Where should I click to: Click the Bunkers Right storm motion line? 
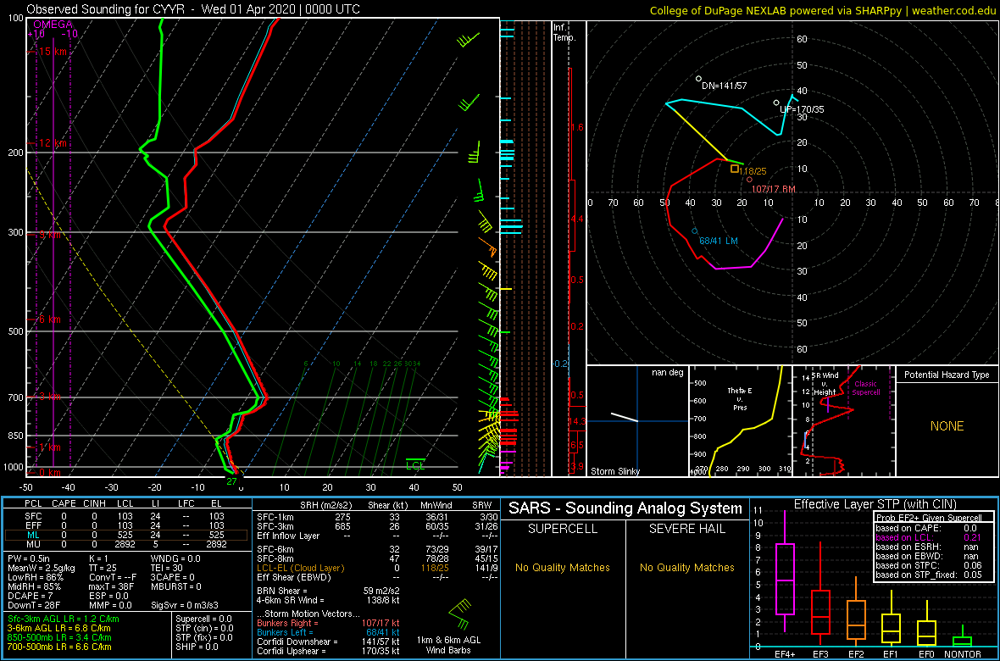(x=327, y=622)
